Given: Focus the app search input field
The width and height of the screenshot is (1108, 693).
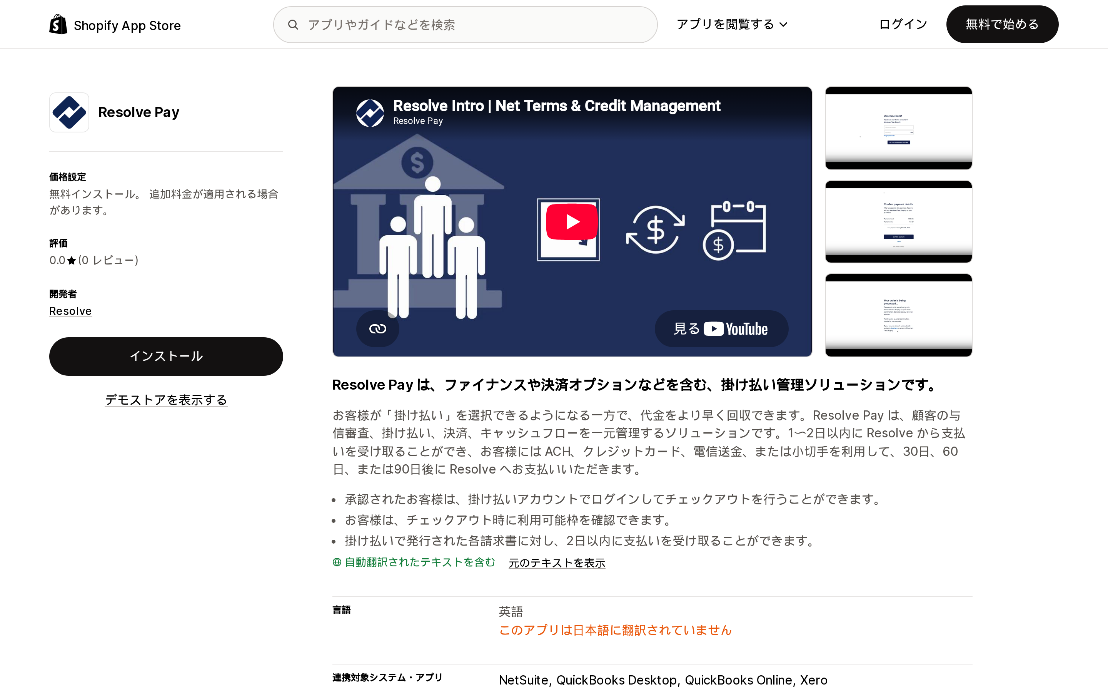Looking at the screenshot, I should (465, 25).
